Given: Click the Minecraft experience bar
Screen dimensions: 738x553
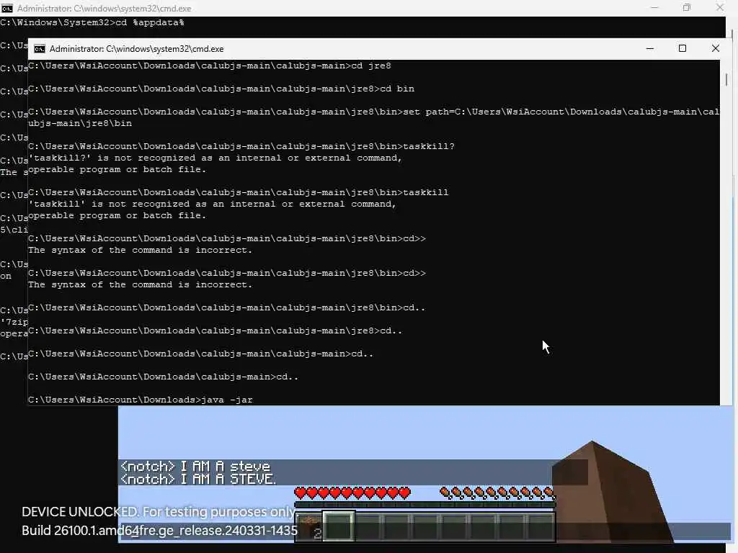Looking at the screenshot, I should tap(425, 505).
